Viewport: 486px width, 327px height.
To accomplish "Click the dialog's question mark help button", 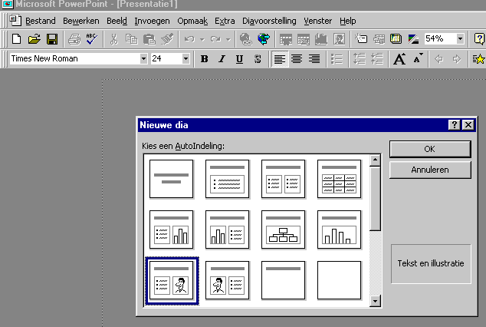I will pos(455,125).
